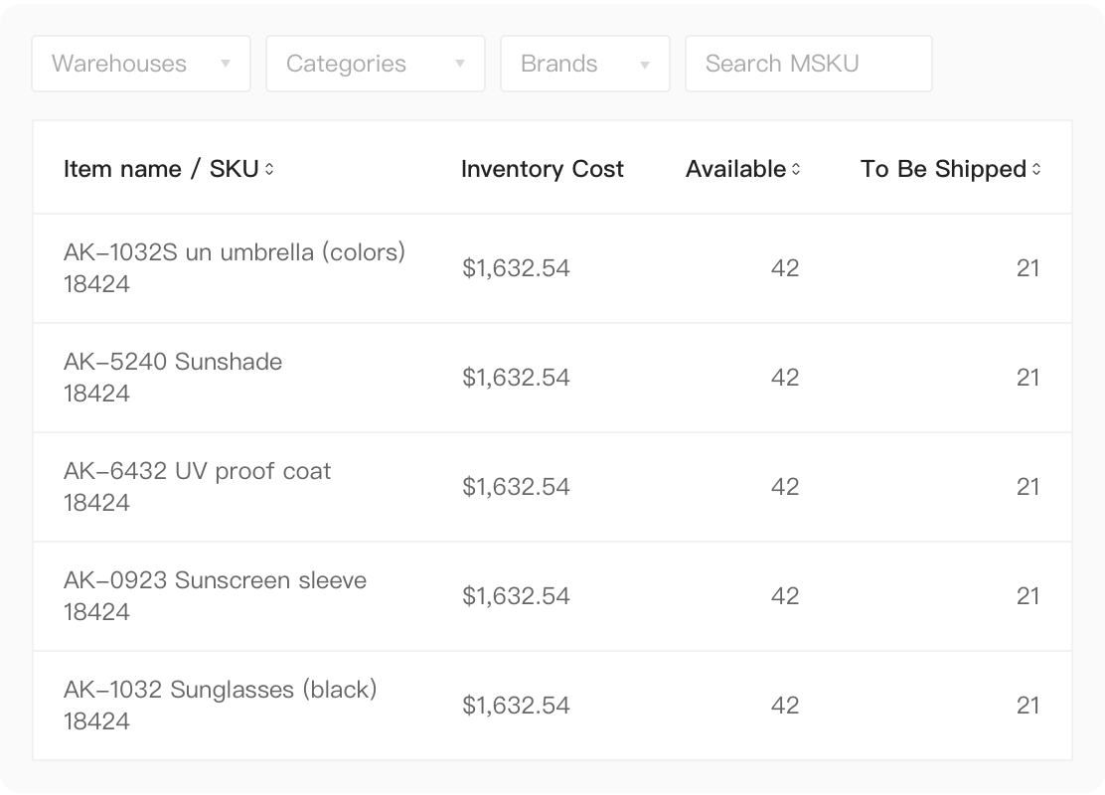This screenshot has height=795, width=1105.
Task: Open the AK-5240 Sunshade item
Action: click(172, 362)
